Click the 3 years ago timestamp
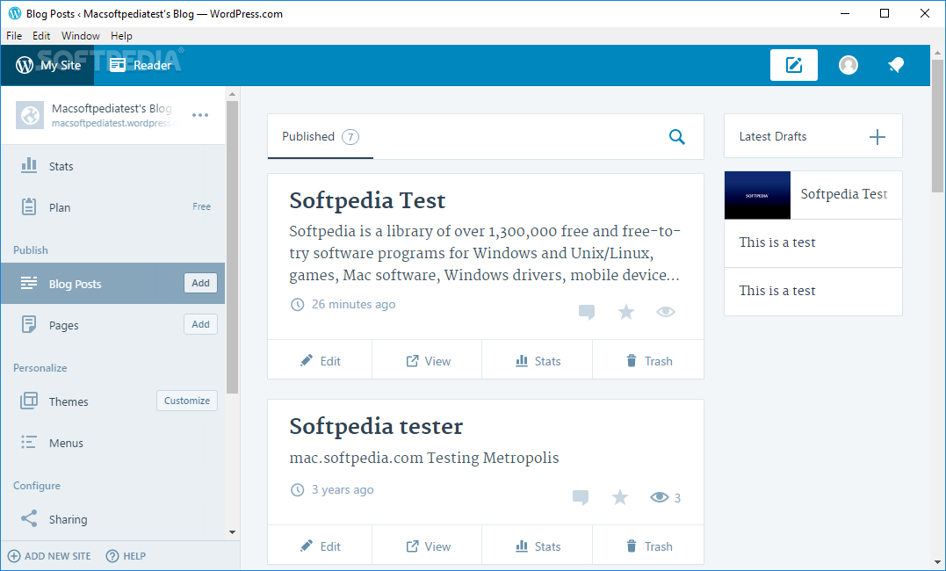Image resolution: width=946 pixels, height=571 pixels. click(342, 489)
